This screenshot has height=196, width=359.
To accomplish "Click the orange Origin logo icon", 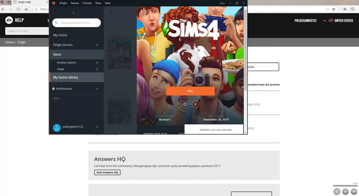I will coord(53,3).
